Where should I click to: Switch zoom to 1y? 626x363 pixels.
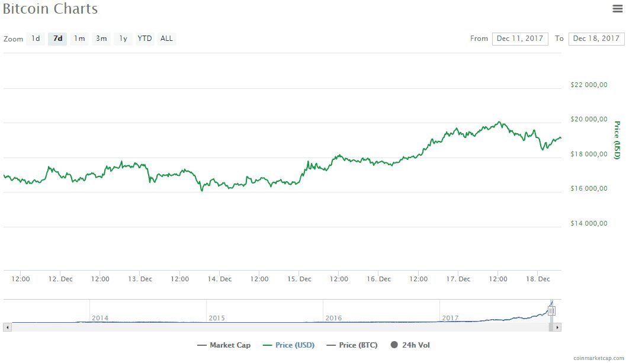(123, 38)
